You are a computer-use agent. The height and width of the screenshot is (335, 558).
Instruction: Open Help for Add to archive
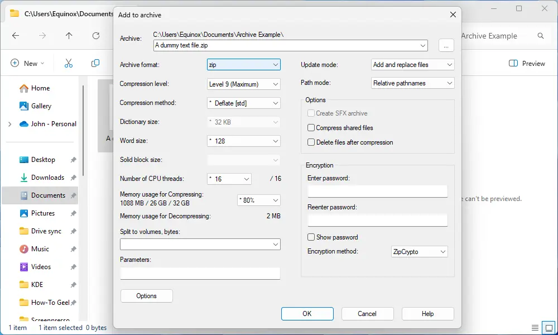click(428, 314)
